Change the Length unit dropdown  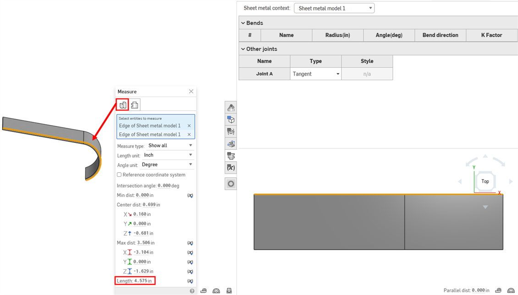pos(168,155)
